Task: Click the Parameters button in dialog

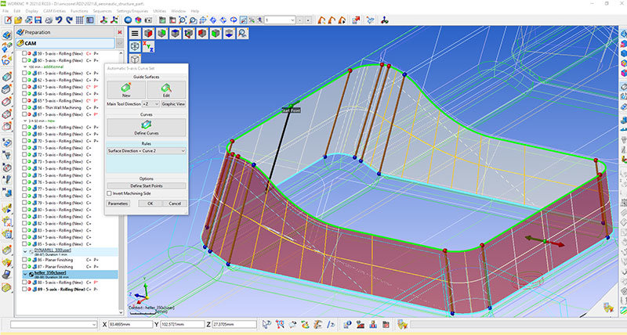Action: tap(118, 203)
